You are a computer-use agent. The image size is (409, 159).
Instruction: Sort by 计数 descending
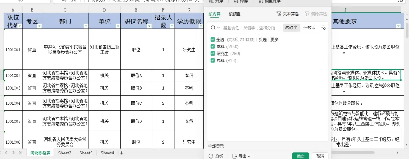click(309, 28)
